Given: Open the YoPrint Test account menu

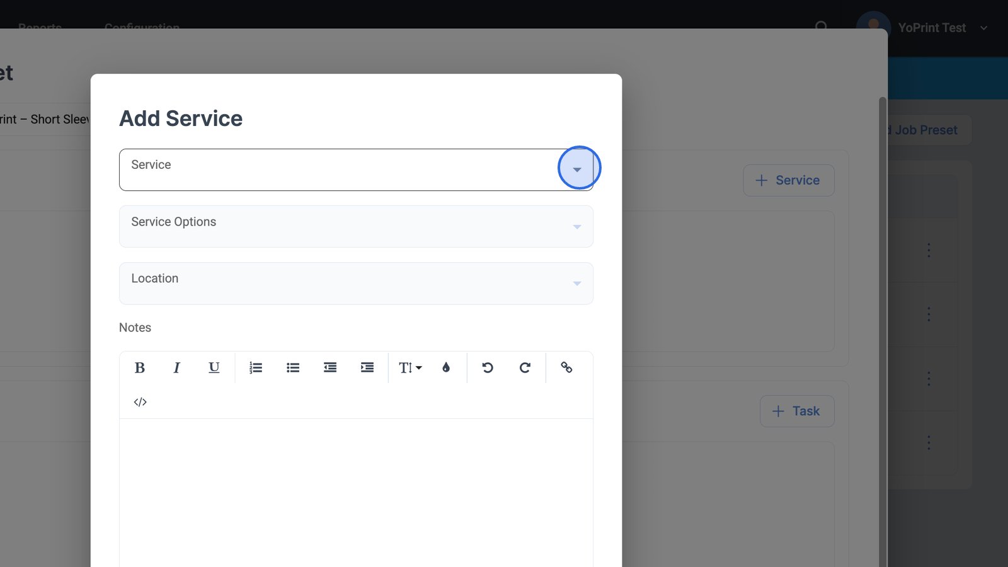Looking at the screenshot, I should click(932, 28).
